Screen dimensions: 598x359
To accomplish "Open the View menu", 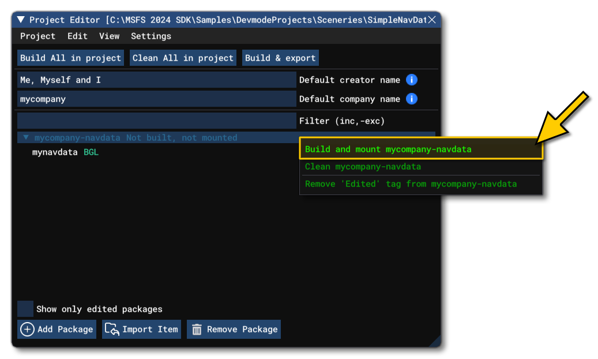I will click(x=109, y=36).
